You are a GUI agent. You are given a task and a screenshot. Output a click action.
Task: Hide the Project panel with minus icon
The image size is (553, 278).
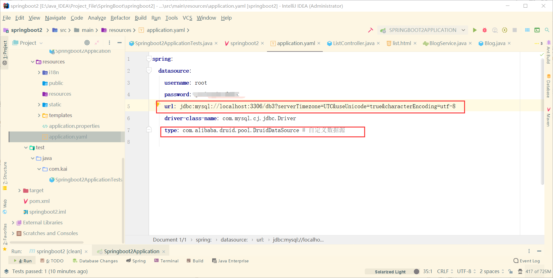pyautogui.click(x=120, y=43)
